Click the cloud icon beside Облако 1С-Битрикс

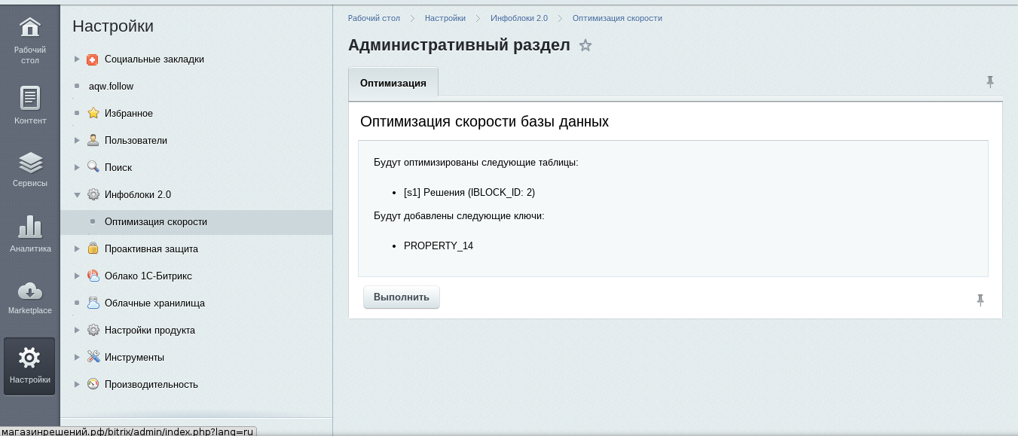(93, 276)
